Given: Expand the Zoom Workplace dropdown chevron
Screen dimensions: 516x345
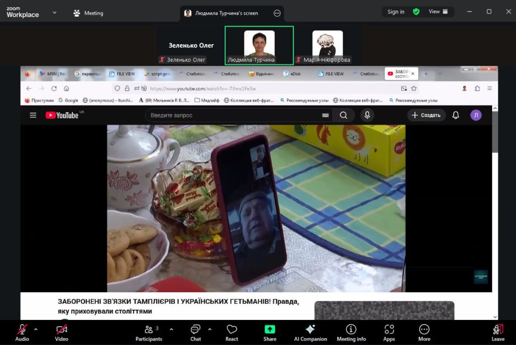Looking at the screenshot, I should point(54,13).
